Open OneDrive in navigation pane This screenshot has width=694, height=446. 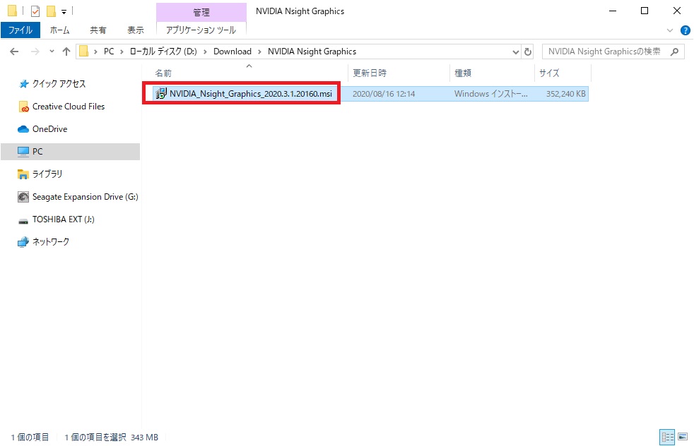[x=50, y=129]
